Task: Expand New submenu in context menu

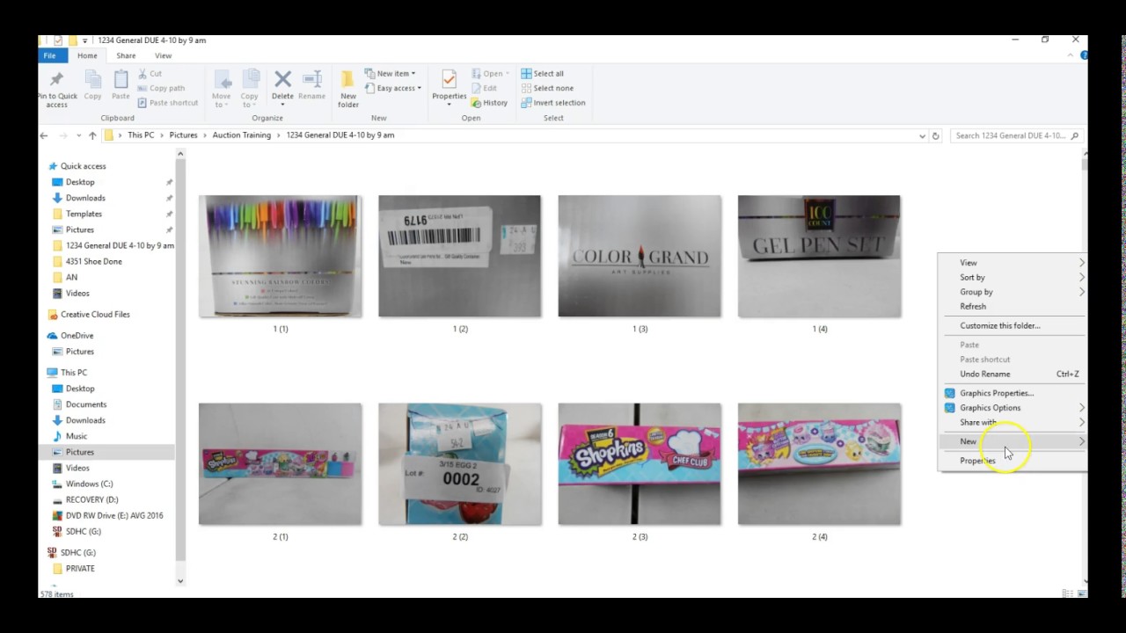Action: 1013,441
